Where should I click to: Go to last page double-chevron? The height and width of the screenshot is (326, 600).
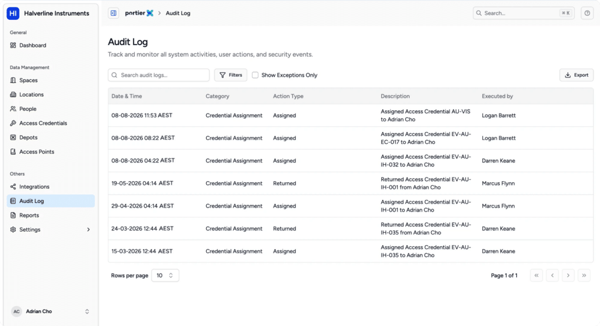(584, 276)
